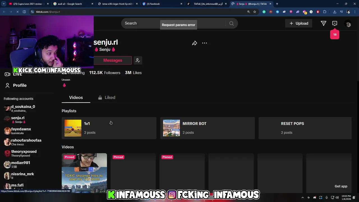This screenshot has width=359, height=202.
Task: Open the MIRROR BOT playlist
Action: pyautogui.click(x=208, y=128)
